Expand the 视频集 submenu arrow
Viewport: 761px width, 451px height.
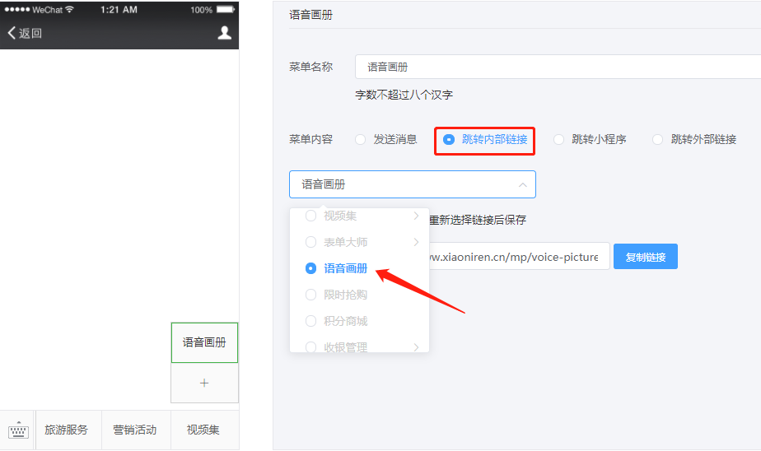tap(416, 216)
